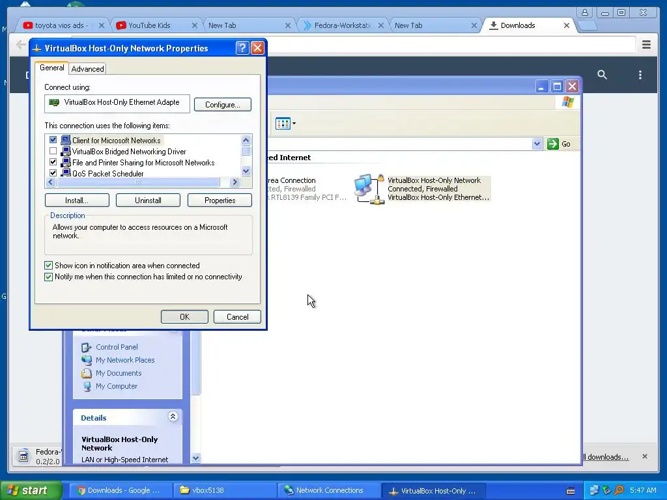Close the Chrome downloads shelf
Image resolution: width=667 pixels, height=500 pixels.
[x=644, y=456]
